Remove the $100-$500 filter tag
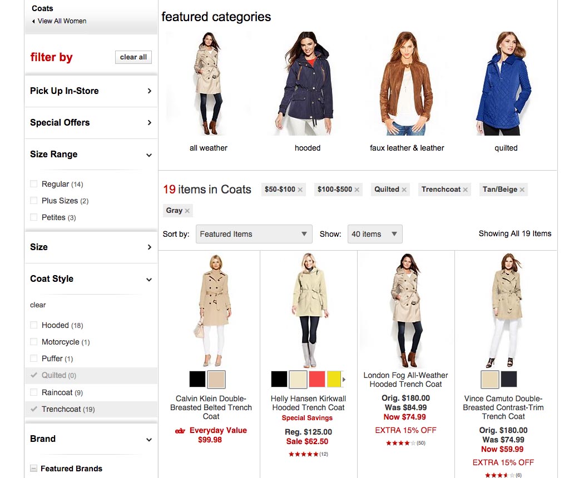The width and height of the screenshot is (574, 478). (x=357, y=190)
